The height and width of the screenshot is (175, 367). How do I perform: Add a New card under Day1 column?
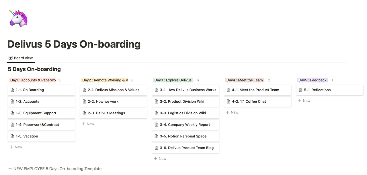click(16, 147)
